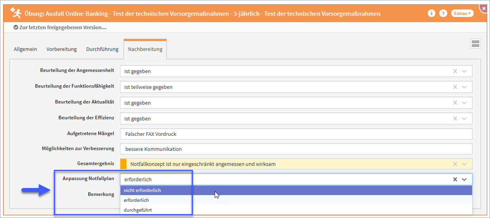The image size is (490, 218).
Task: Choose 'erforderlich' in the open list
Action: (296, 200)
